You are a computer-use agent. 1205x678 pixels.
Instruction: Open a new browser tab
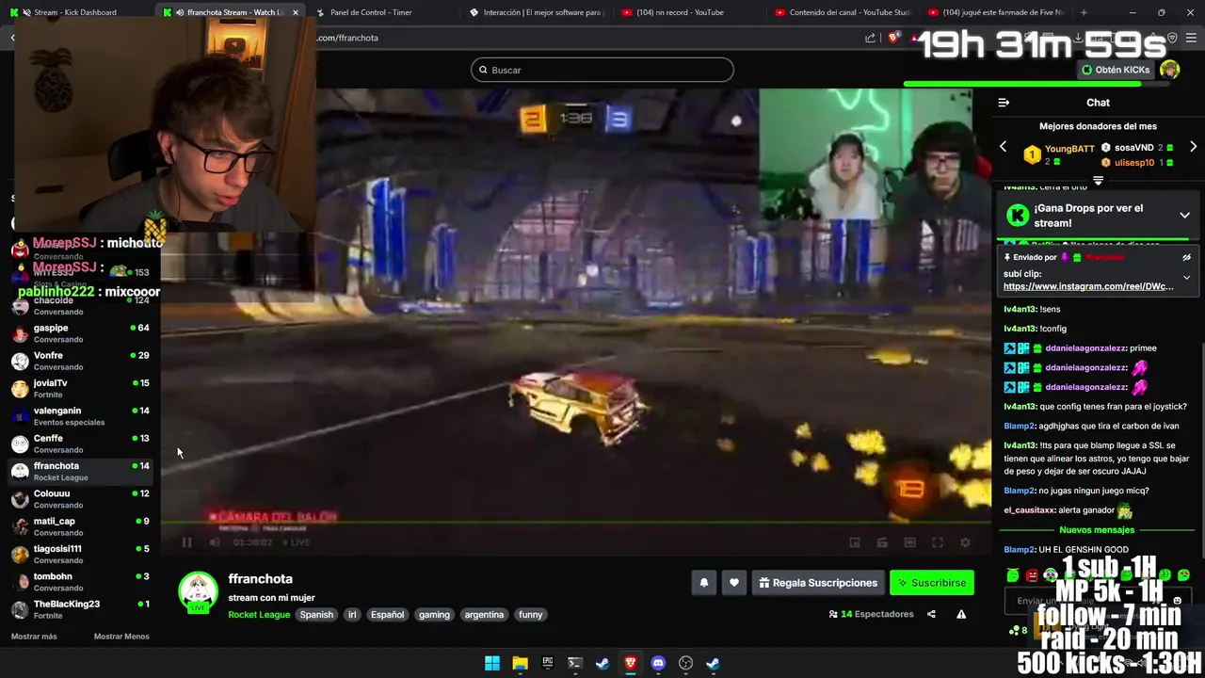coord(1084,12)
